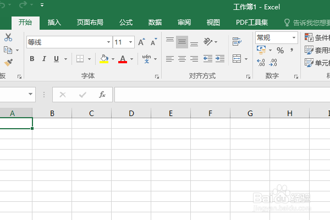
Task: Open Conditional Formatting (条件) icon
Action: [309, 37]
